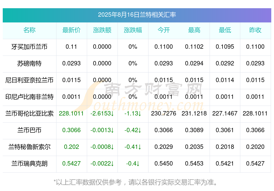
Task: Select the 最低 column header
Action: click(x=225, y=30)
